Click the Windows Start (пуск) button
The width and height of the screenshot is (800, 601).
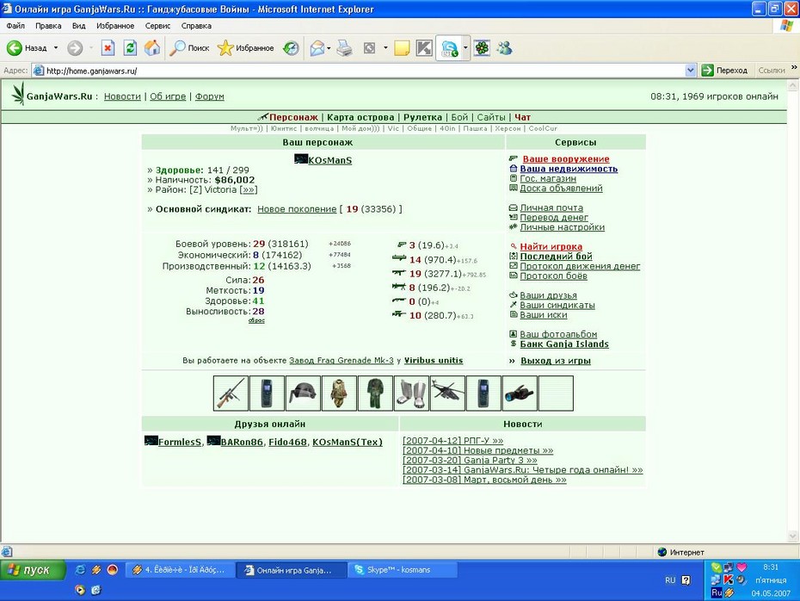34,570
